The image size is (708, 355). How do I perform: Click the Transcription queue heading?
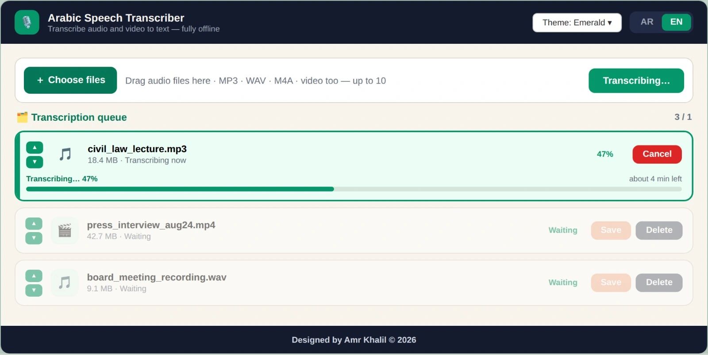click(79, 117)
